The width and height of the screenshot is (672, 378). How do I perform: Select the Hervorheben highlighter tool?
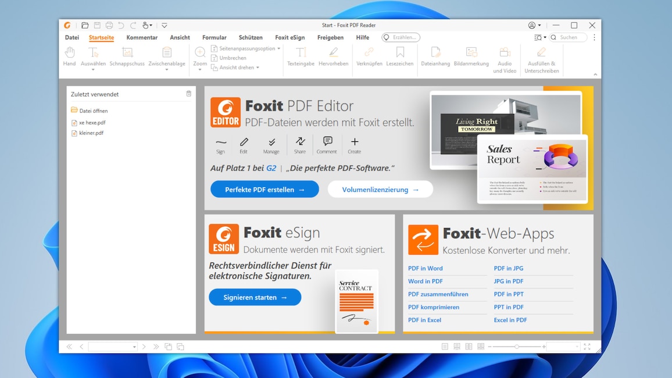pos(333,58)
